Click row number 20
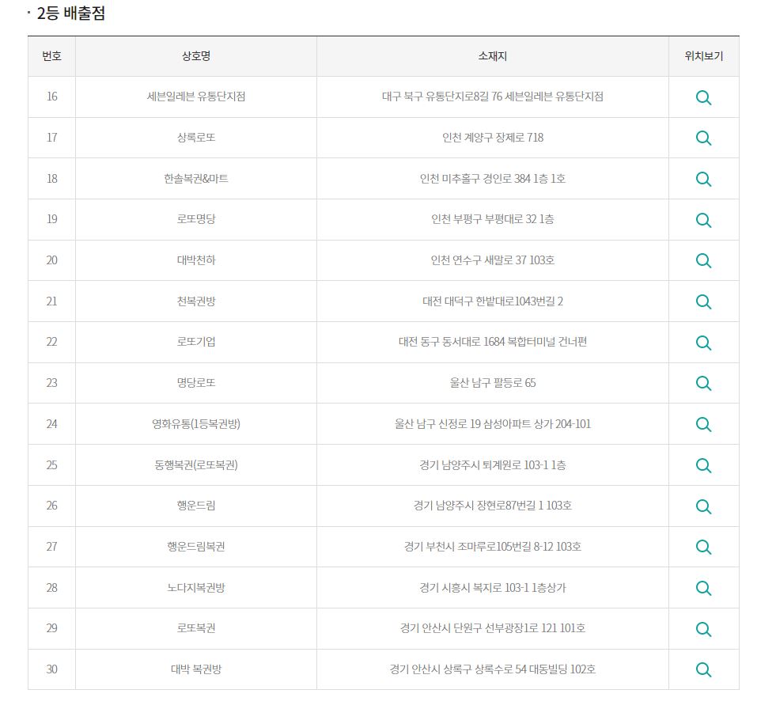Image resolution: width=757 pixels, height=705 pixels. [51, 260]
